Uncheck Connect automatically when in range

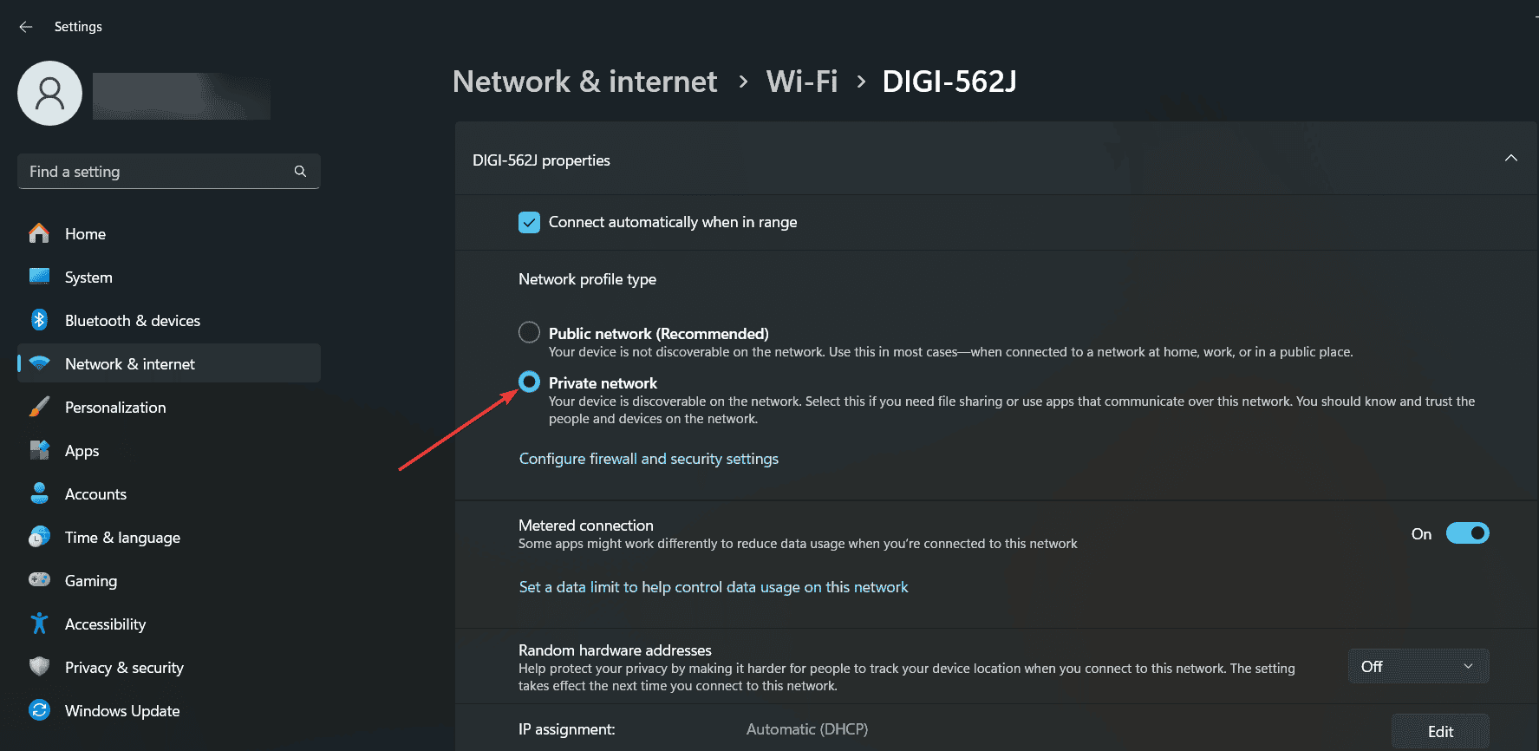coord(529,223)
